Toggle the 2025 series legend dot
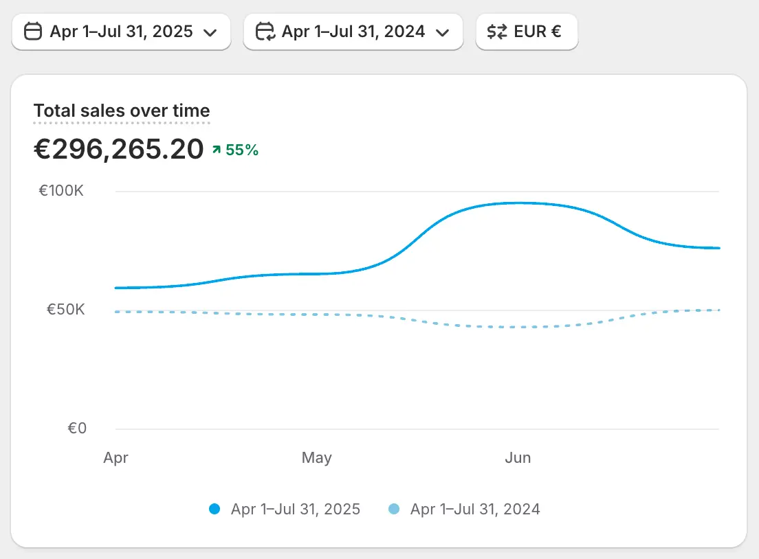The image size is (759, 559). 214,510
